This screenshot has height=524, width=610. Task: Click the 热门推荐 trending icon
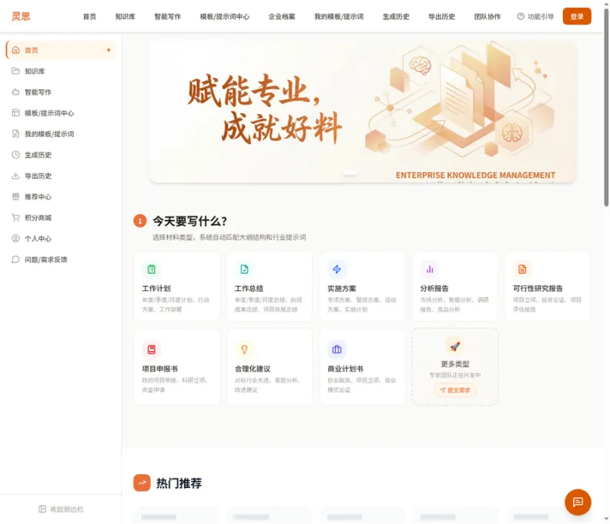[142, 482]
